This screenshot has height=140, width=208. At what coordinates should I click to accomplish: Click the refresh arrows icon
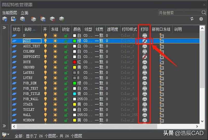(192, 19)
